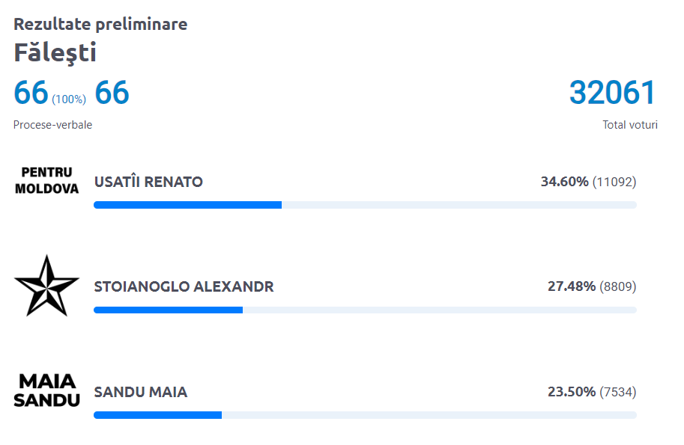Select the Usatîi Renato candidate name
This screenshot has width=684, height=445.
pos(148,182)
